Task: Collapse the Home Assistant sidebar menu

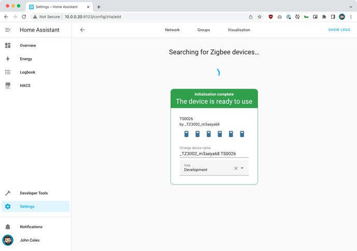Action: [8, 30]
